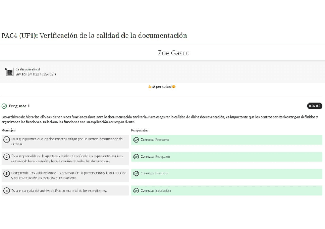The width and height of the screenshot is (325, 229).
Task: Click the Enviado 6/11/23 submission date
Action: coord(35,74)
